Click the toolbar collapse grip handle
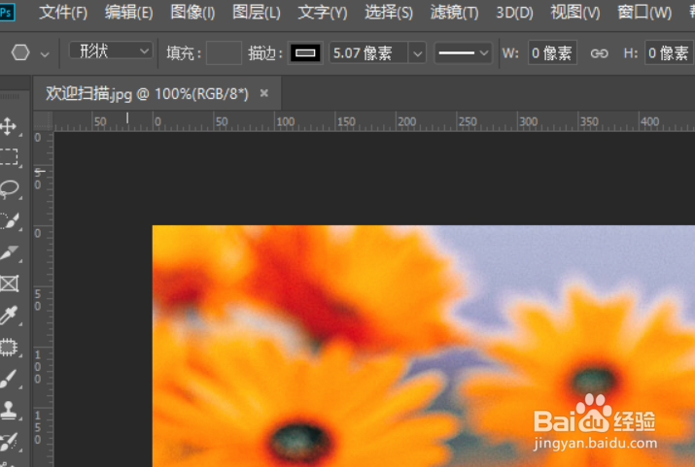 tap(10, 96)
